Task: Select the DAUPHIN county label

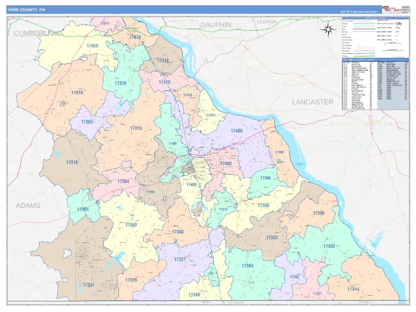Action: click(x=216, y=25)
